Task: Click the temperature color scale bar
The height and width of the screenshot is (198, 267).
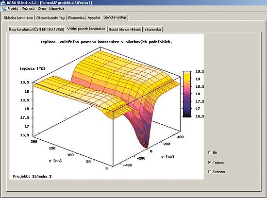Action: 187,94
